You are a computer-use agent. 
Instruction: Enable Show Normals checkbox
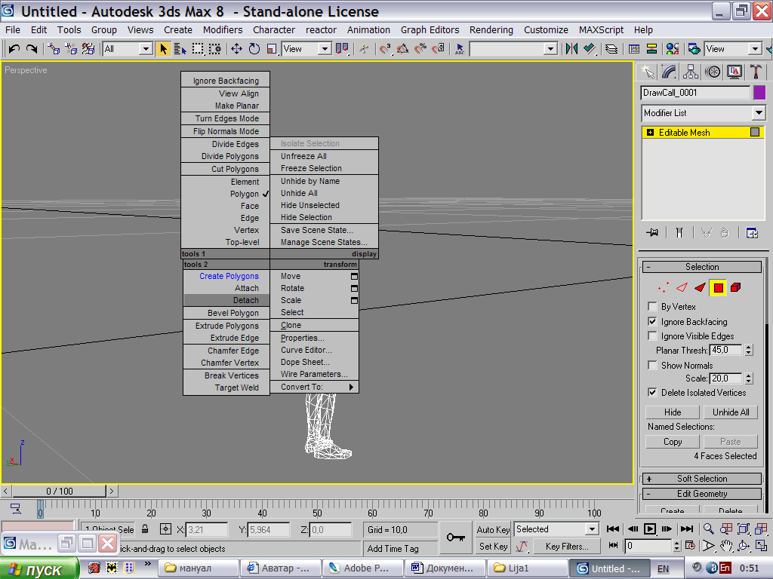(x=652, y=365)
